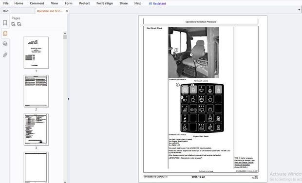Click the page number 9005-10-22 footer

pos(198,177)
